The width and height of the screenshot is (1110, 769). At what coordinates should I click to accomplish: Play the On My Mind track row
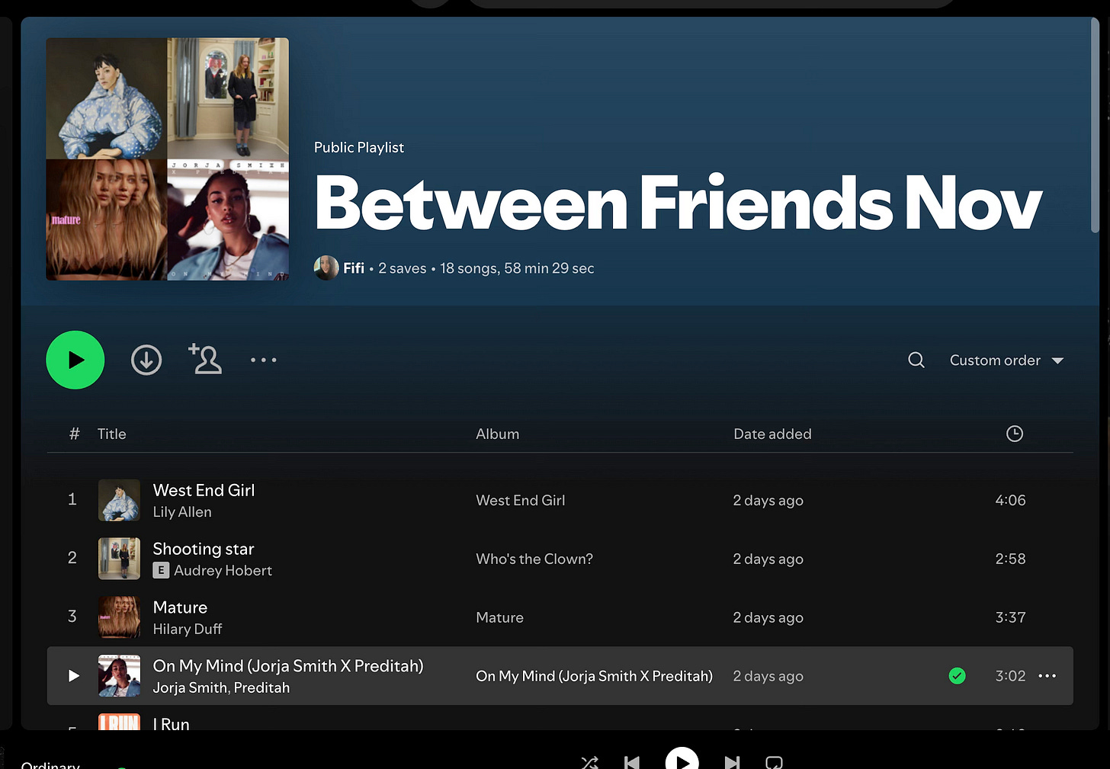tap(74, 675)
